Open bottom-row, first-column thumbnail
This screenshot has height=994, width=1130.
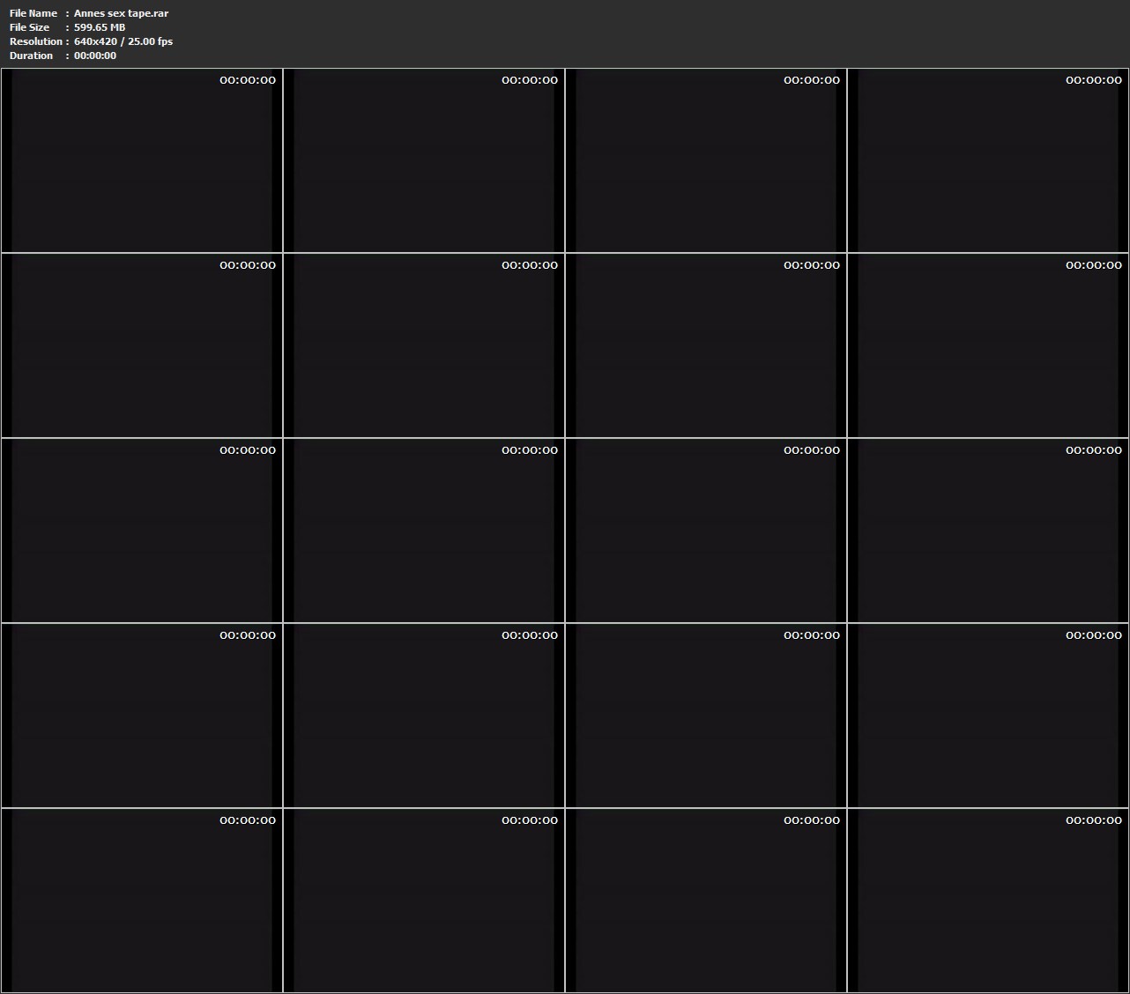pos(142,901)
